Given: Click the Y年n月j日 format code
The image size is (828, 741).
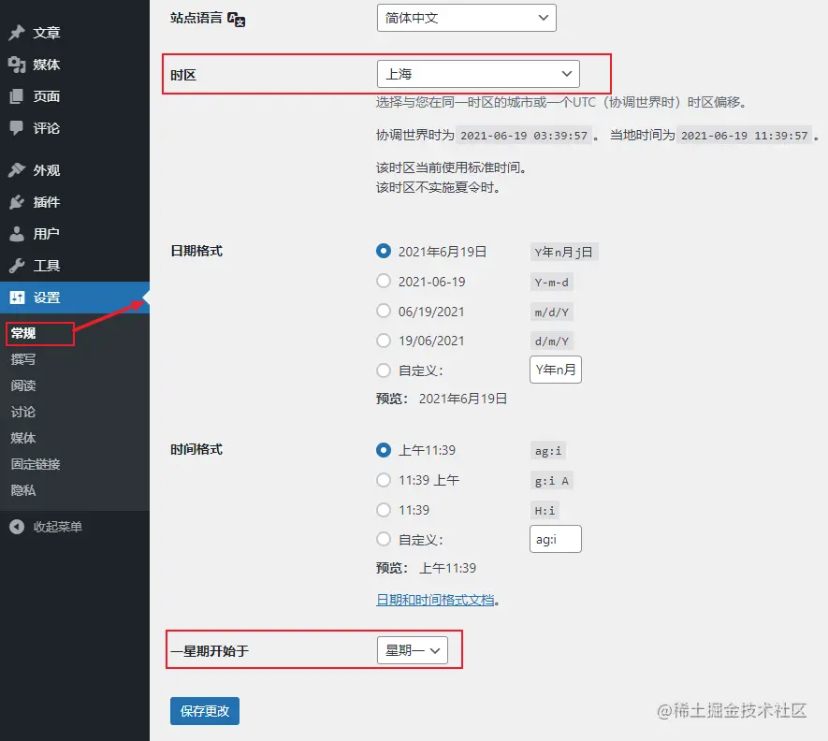Looking at the screenshot, I should [x=563, y=253].
